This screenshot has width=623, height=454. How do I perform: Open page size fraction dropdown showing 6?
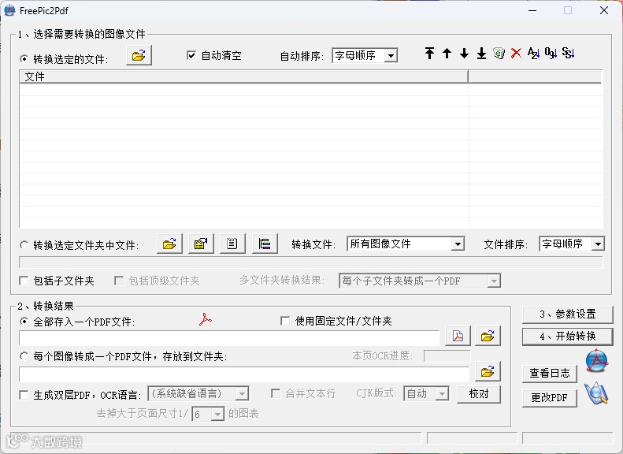[x=208, y=415]
